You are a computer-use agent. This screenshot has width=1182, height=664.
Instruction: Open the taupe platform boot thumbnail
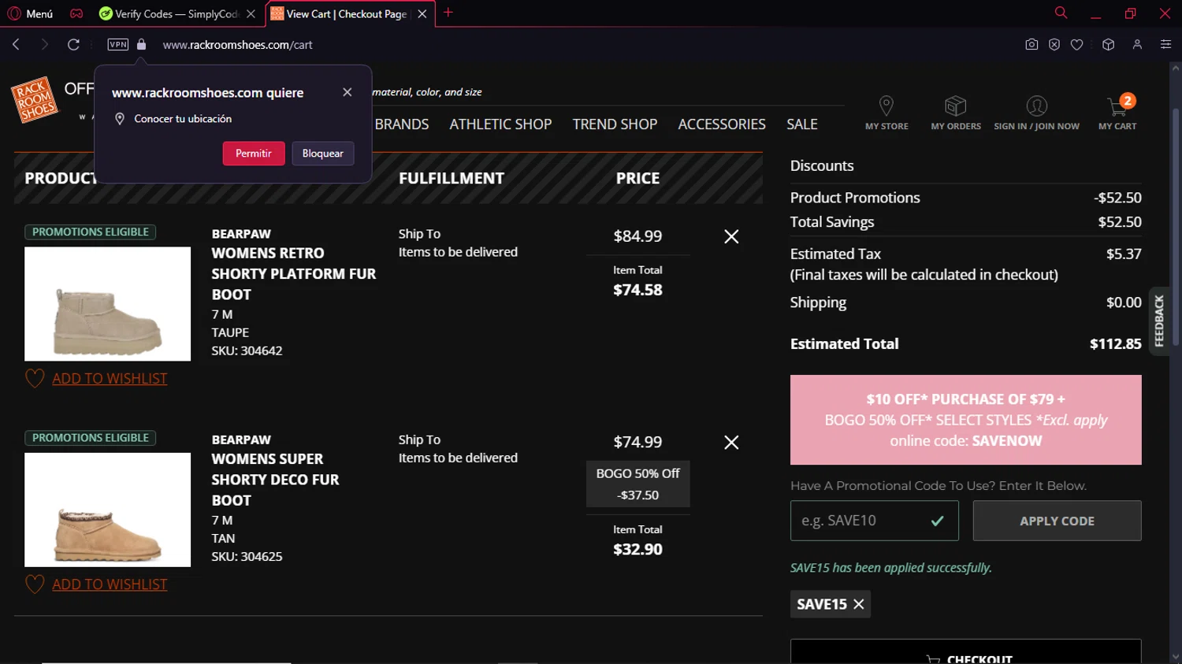tap(107, 304)
